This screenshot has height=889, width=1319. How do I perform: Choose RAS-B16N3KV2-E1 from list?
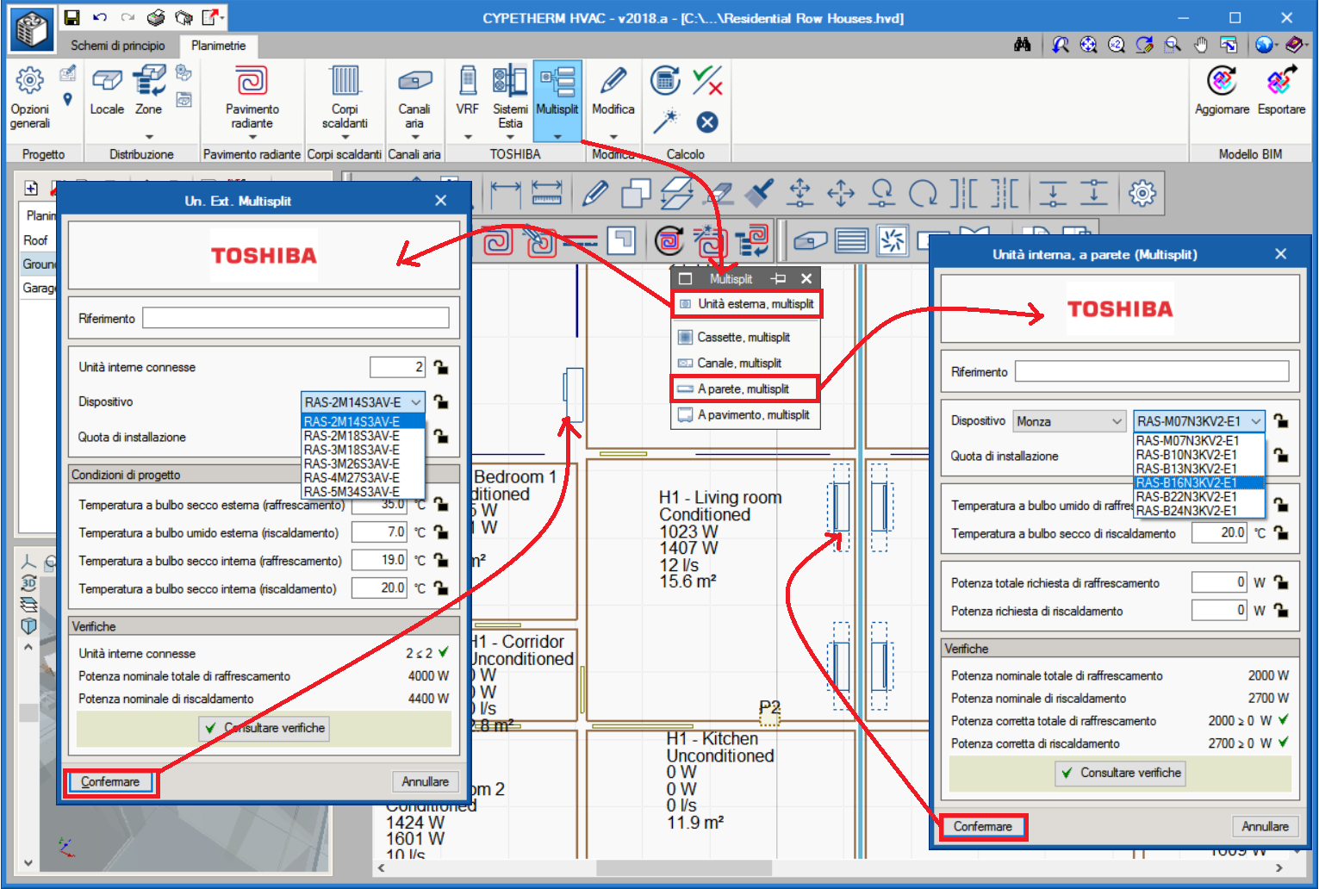(x=1198, y=482)
